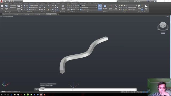Click Make Current layer button

coord(132,7)
